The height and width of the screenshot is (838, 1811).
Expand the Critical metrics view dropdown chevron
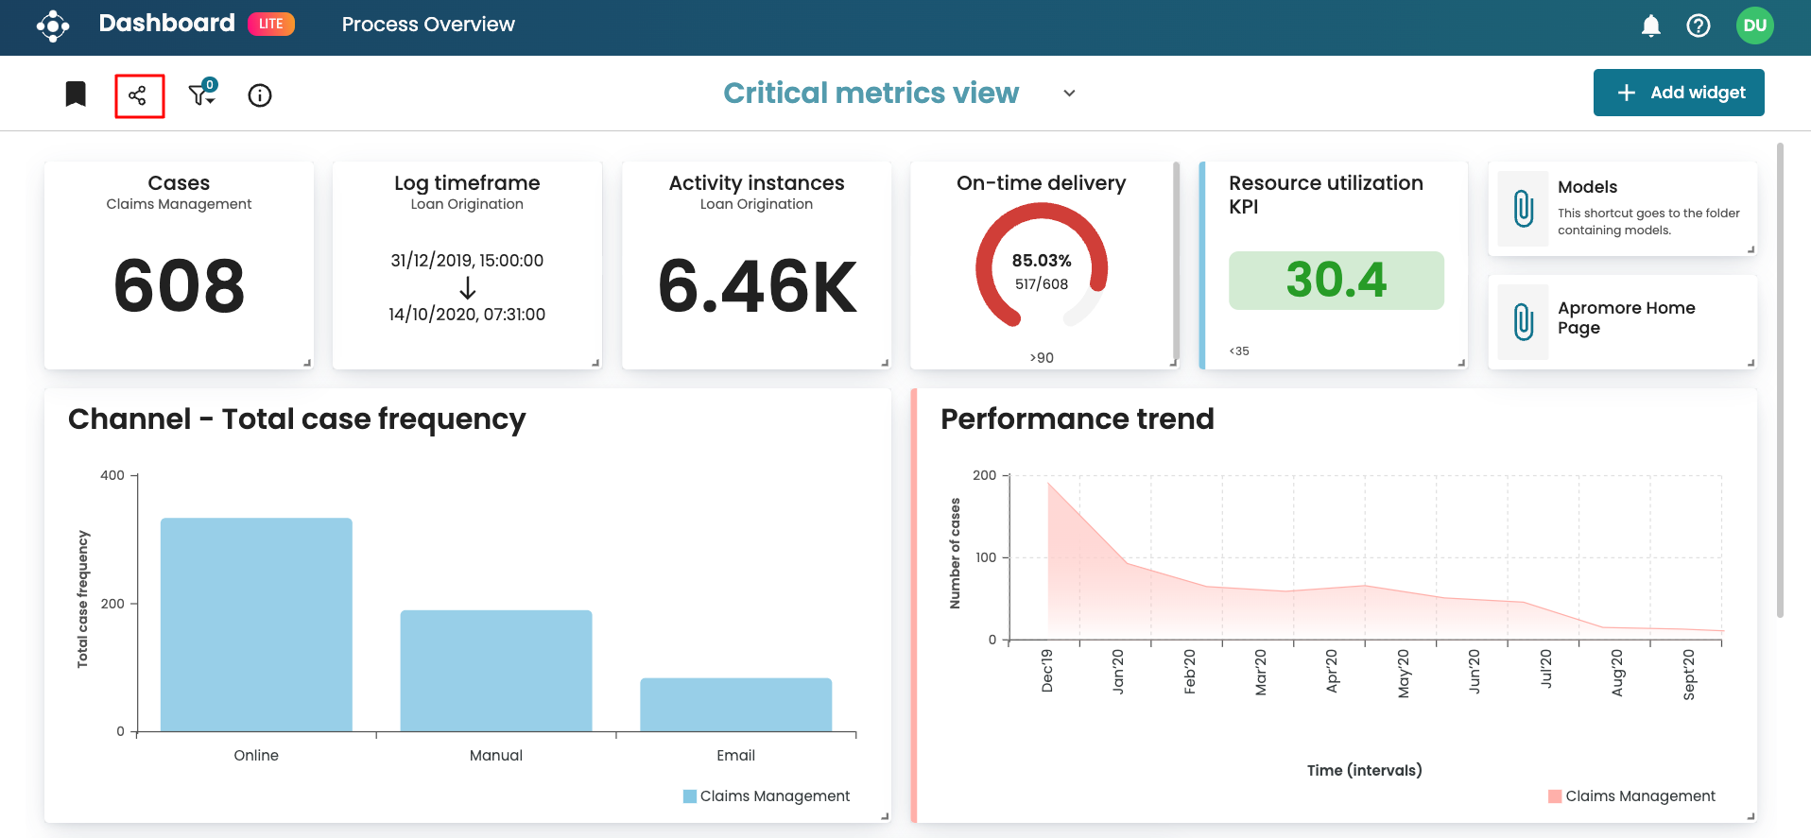1069,94
